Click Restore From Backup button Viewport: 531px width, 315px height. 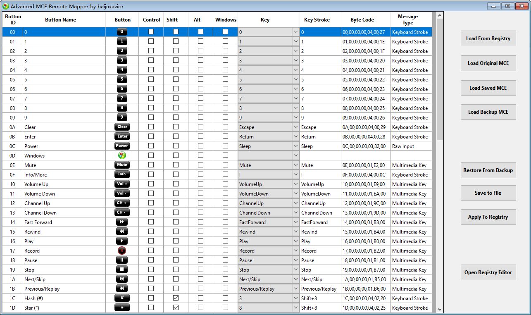pos(488,170)
